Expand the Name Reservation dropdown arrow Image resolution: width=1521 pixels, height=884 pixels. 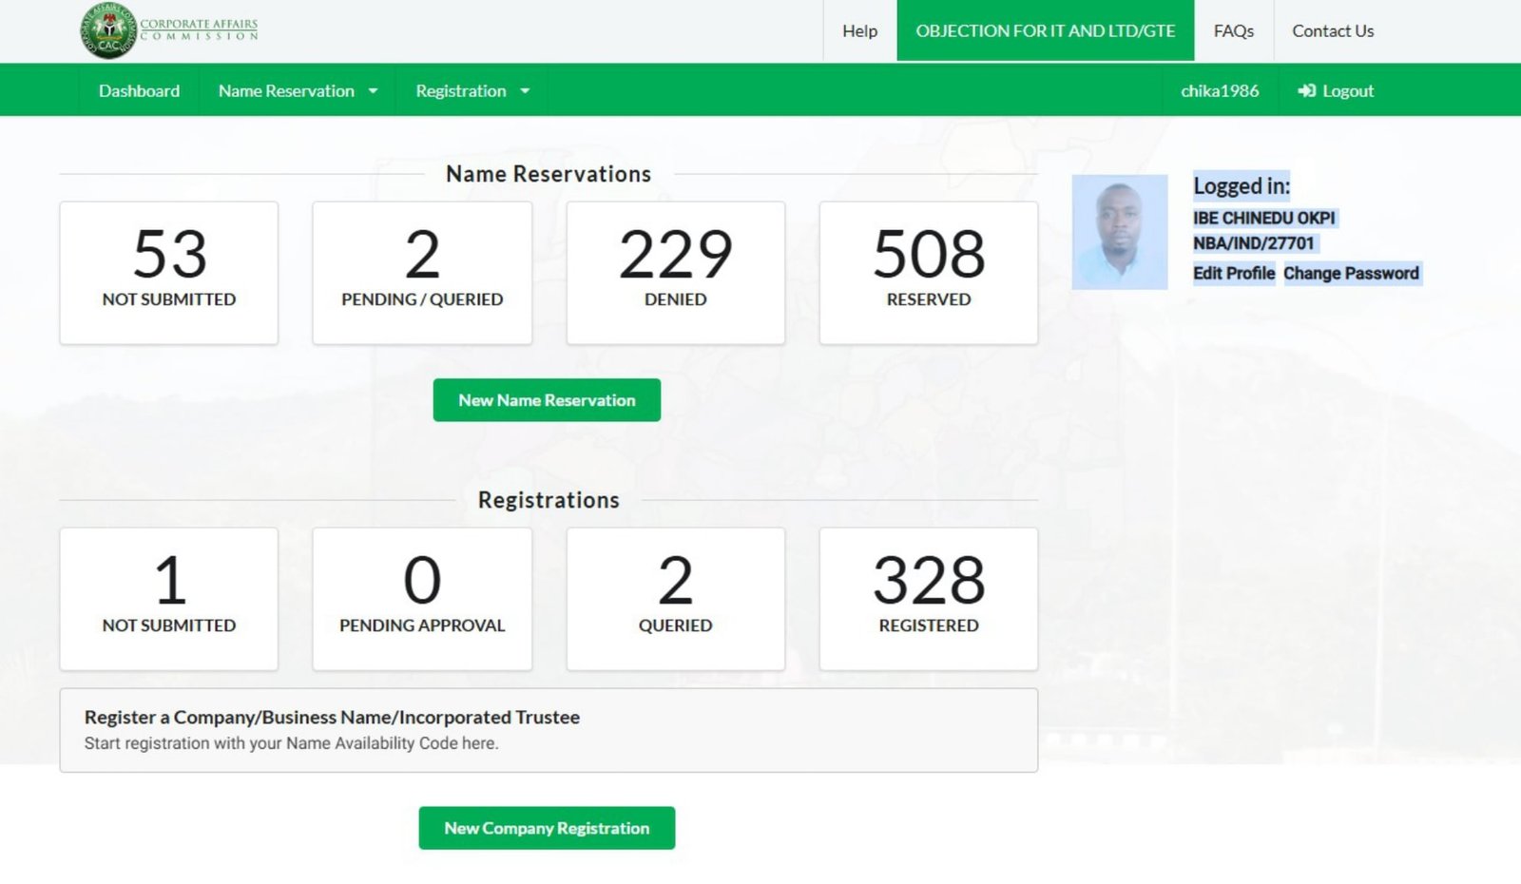373,91
